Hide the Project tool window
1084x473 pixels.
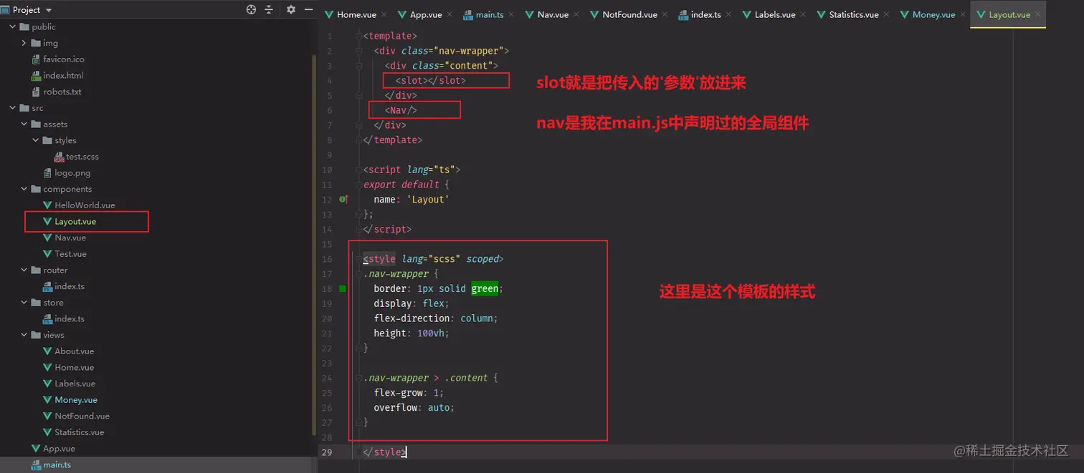click(x=308, y=9)
